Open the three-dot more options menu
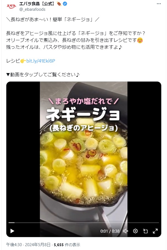This screenshot has width=167, height=250. [x=159, y=4]
